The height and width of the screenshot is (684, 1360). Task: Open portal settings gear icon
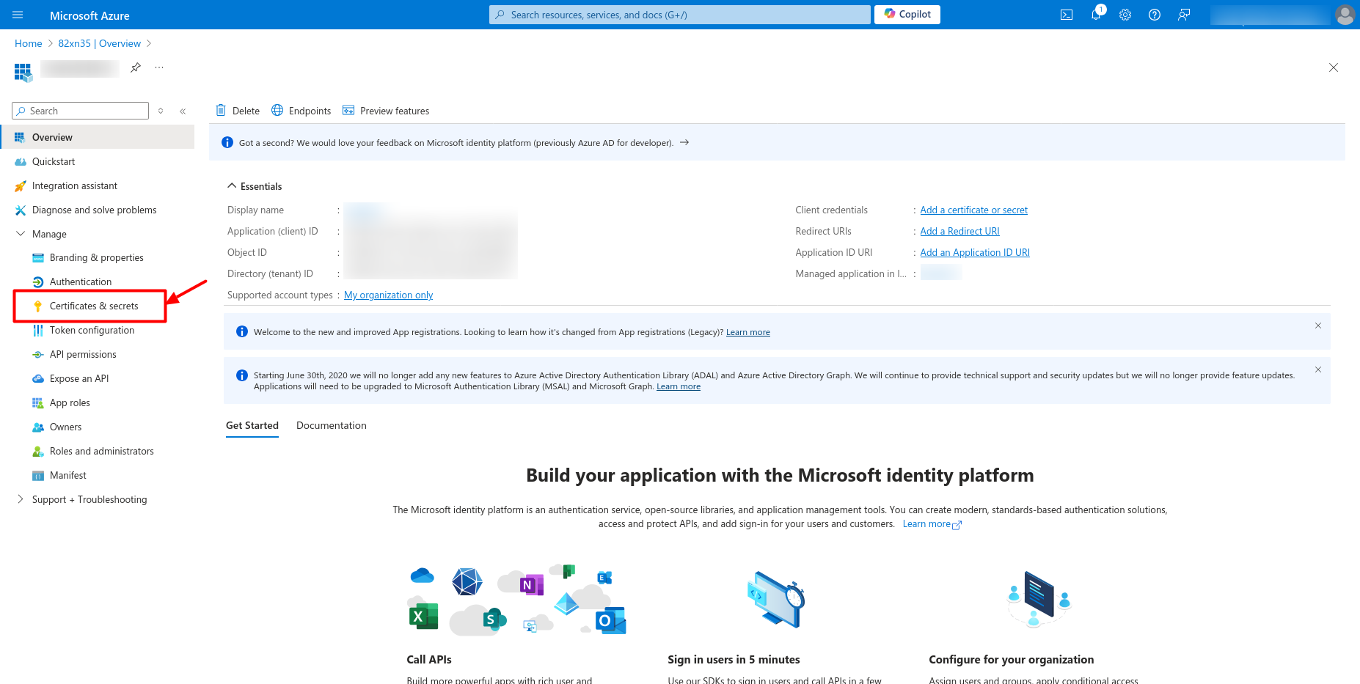click(x=1125, y=15)
